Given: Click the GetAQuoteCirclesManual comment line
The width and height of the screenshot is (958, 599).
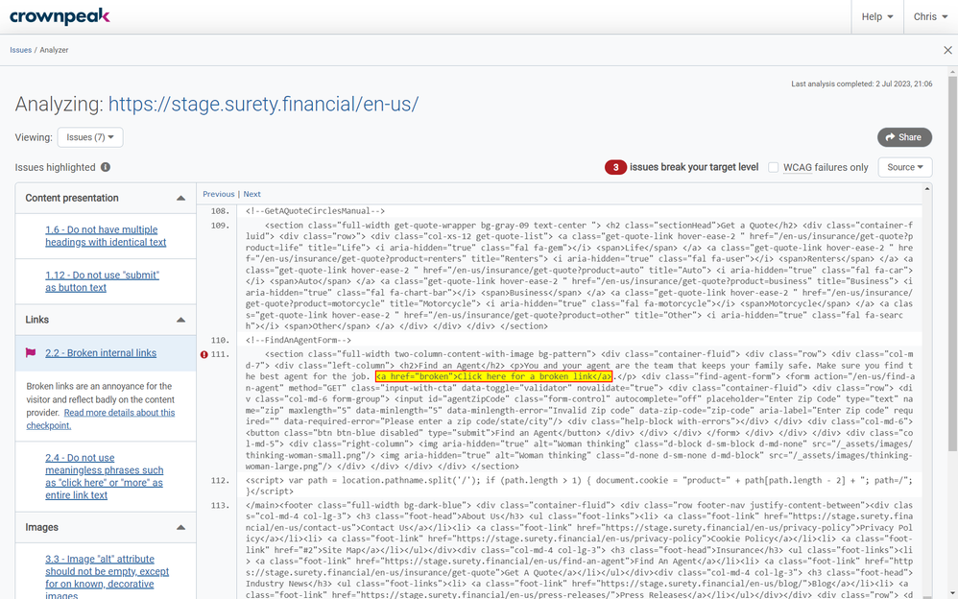Looking at the screenshot, I should [315, 211].
